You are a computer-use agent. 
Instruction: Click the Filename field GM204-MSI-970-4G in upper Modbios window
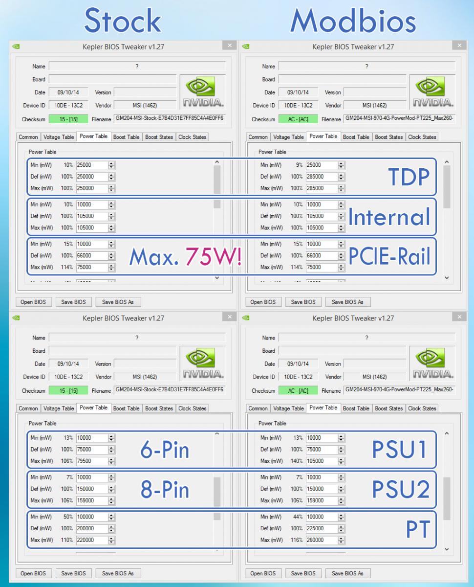tap(399, 119)
